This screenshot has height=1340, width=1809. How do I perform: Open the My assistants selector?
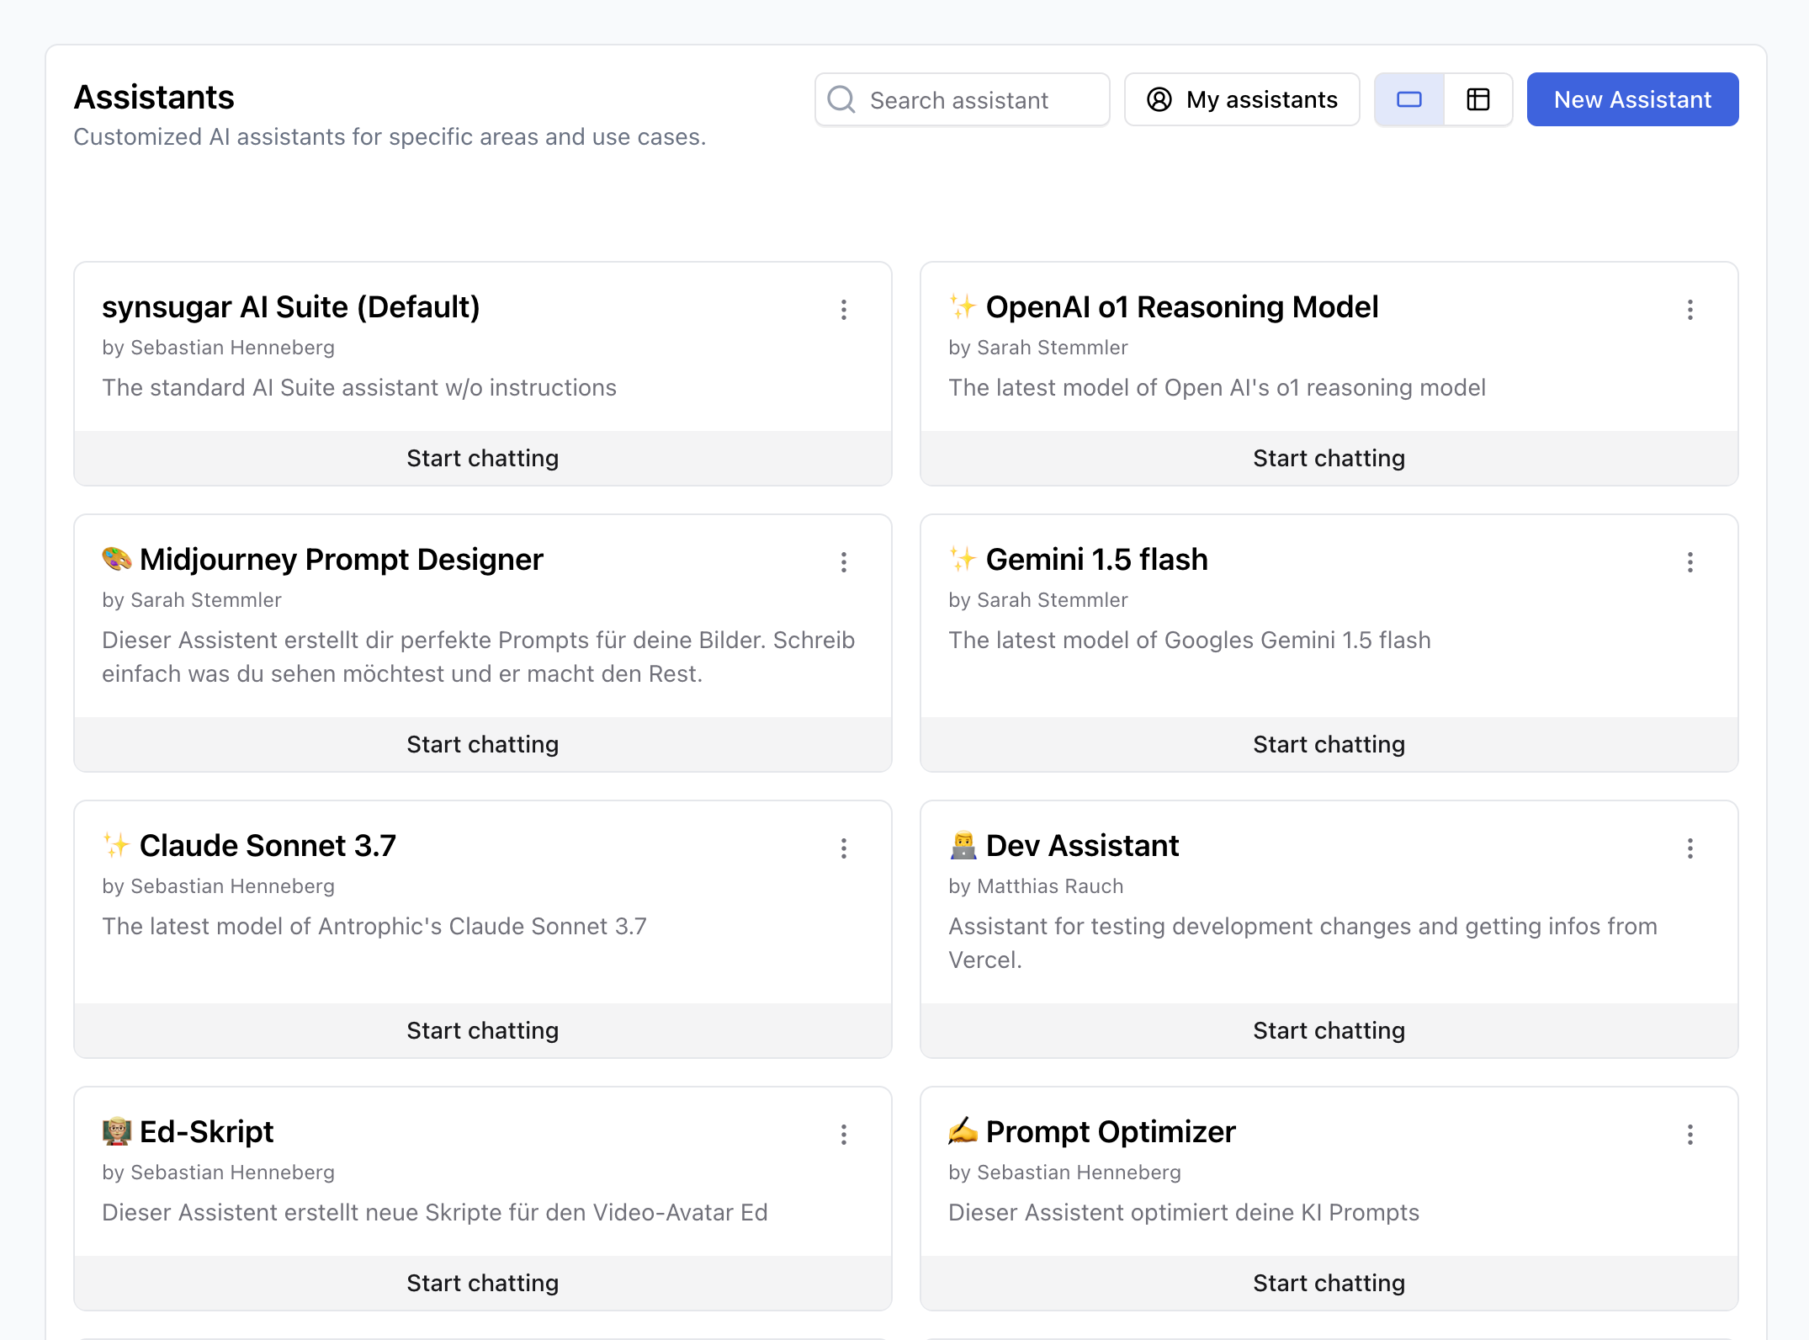coord(1241,99)
